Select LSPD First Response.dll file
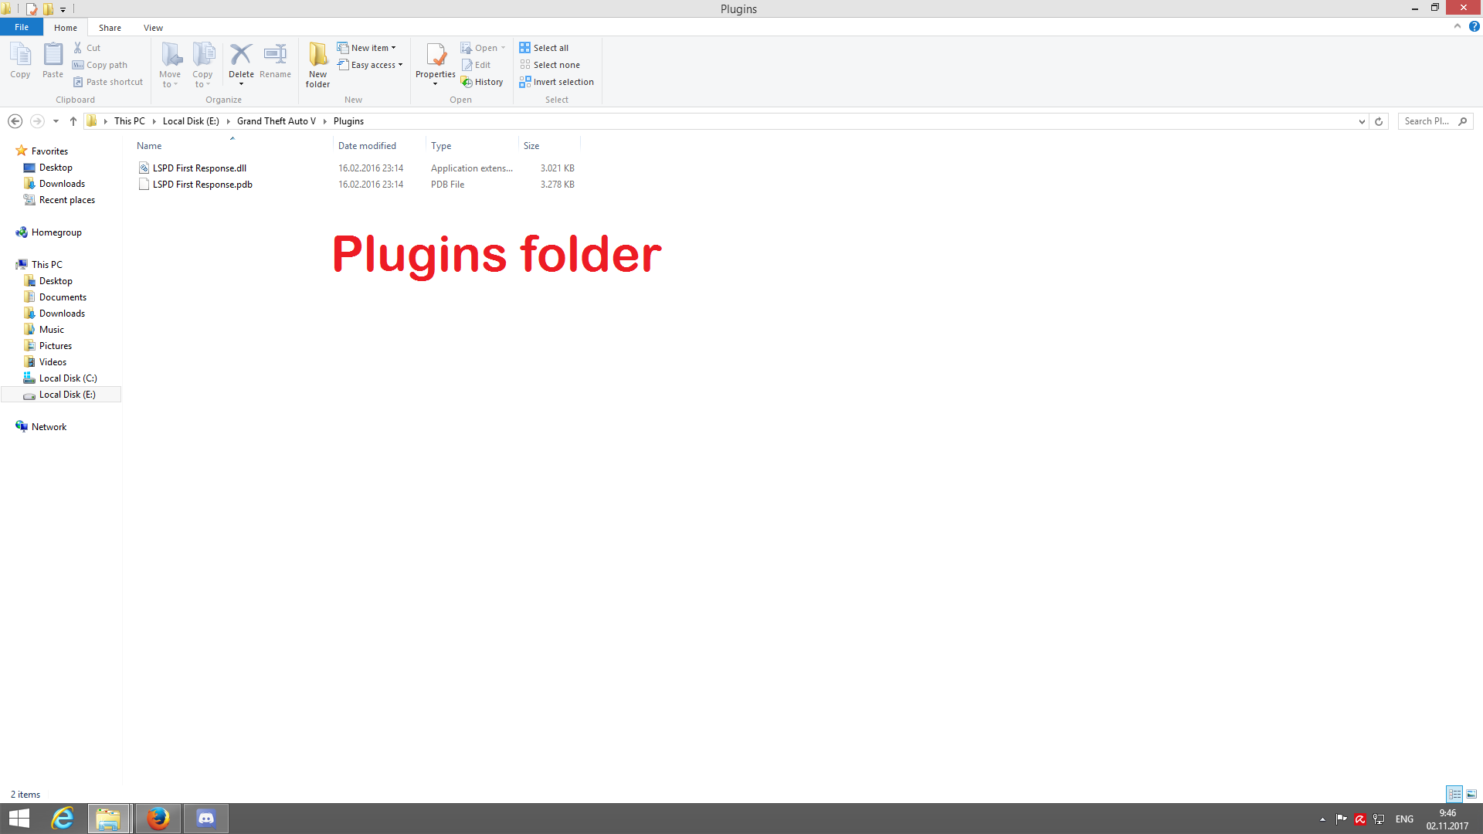Screen dimensions: 1483x834 coord(199,168)
